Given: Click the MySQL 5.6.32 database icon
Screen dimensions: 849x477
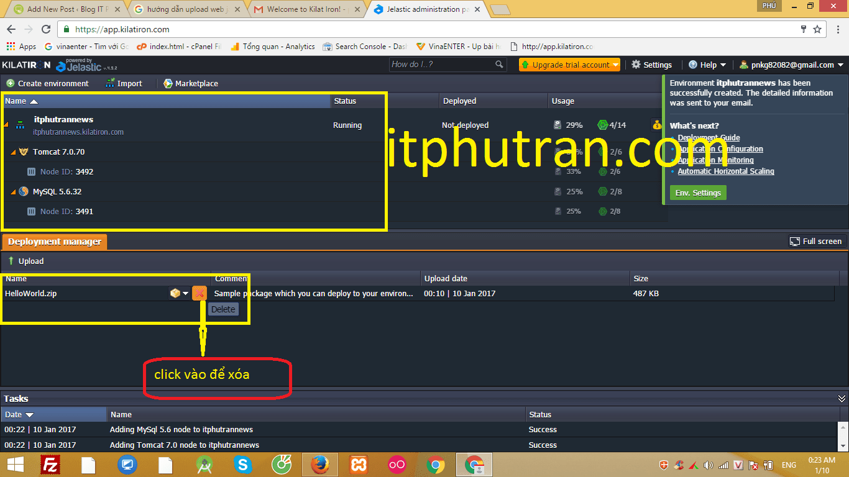Looking at the screenshot, I should [x=24, y=191].
